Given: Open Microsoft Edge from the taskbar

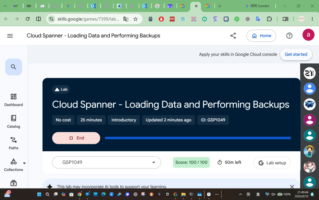Looking at the screenshot, I should point(103,194).
